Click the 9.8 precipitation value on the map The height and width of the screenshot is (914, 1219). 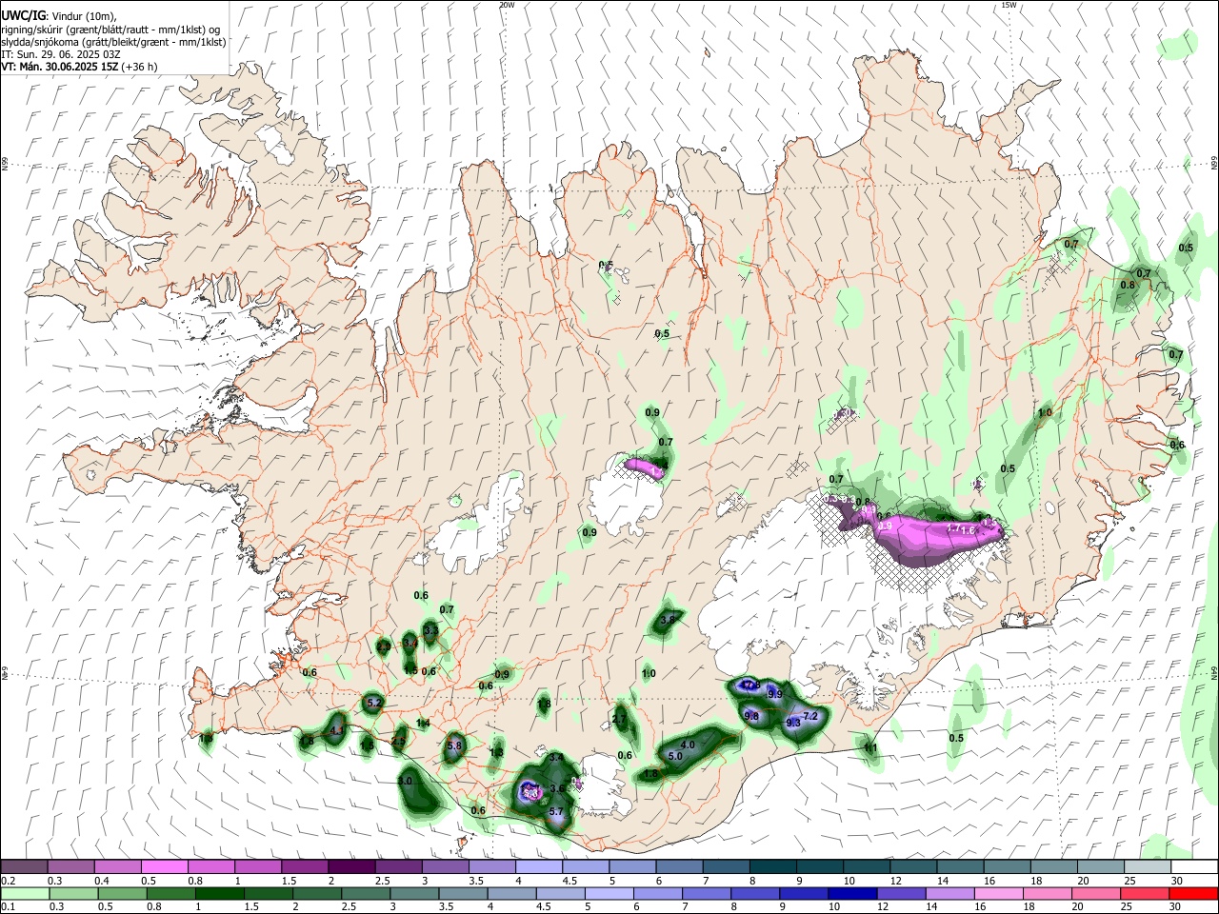751,716
